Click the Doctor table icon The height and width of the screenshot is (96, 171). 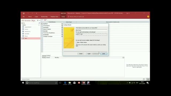pyautogui.click(x=23, y=29)
